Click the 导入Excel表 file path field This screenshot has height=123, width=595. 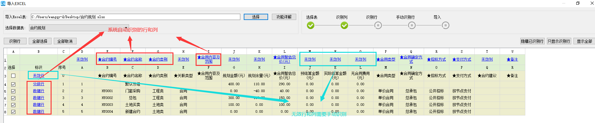point(135,17)
